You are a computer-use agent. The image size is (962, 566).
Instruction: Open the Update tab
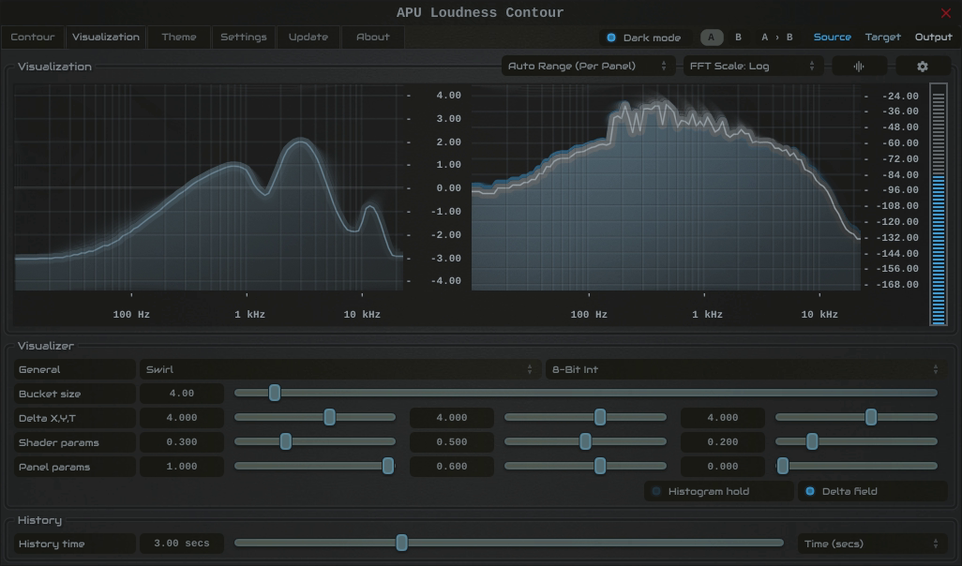(x=308, y=37)
